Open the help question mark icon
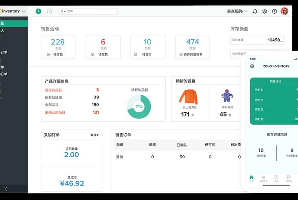 point(274,11)
